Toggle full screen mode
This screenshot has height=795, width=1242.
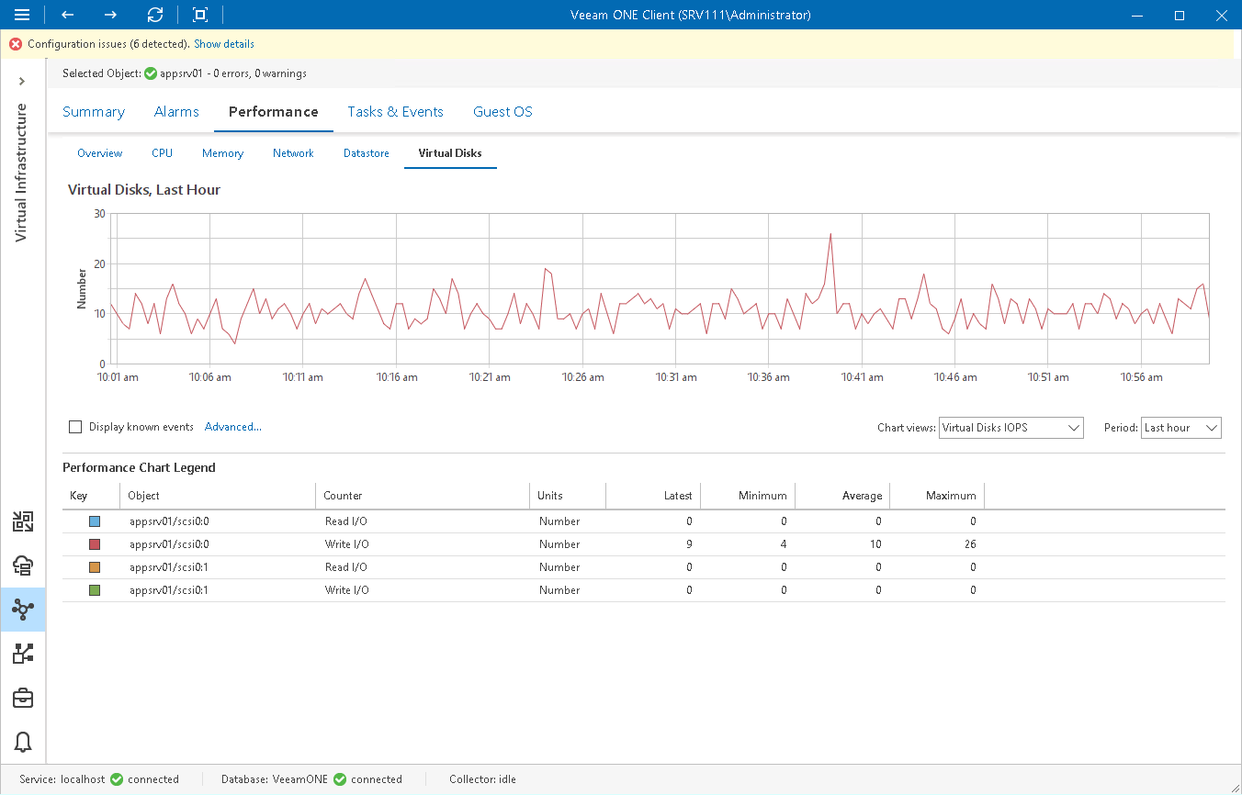click(198, 15)
